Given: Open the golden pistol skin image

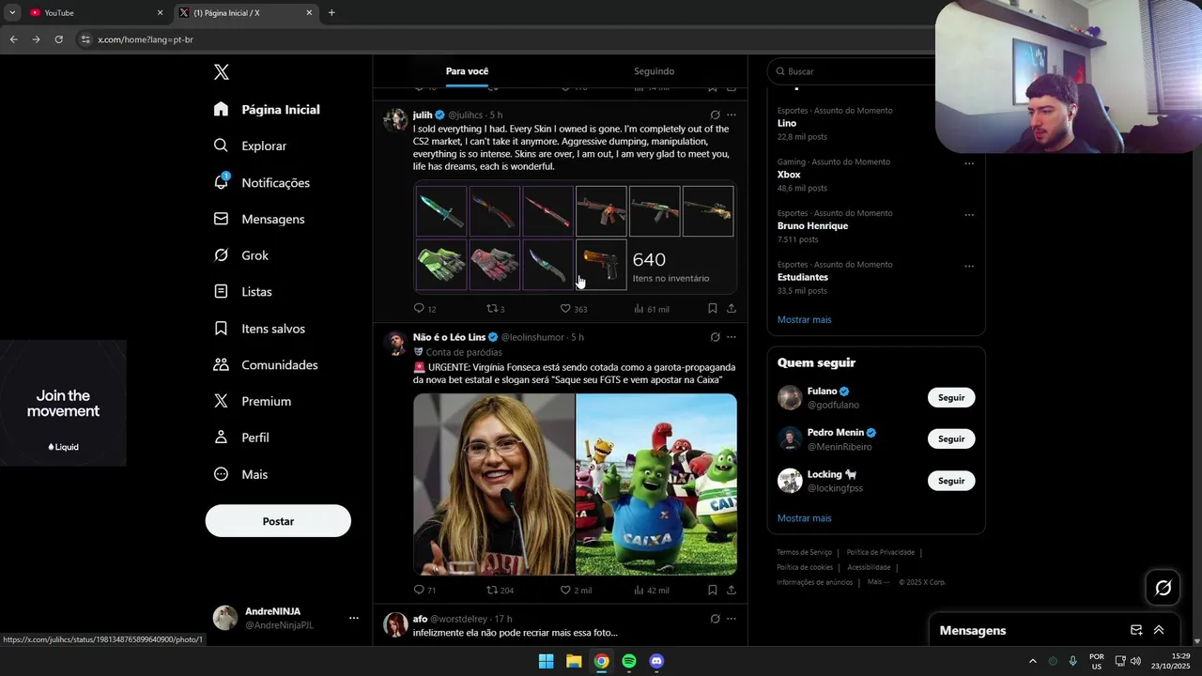Looking at the screenshot, I should [601, 265].
